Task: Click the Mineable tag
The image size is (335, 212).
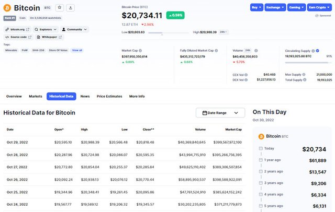Action: [x=11, y=50]
